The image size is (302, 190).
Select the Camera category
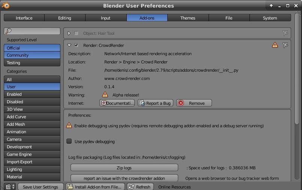[32, 139]
